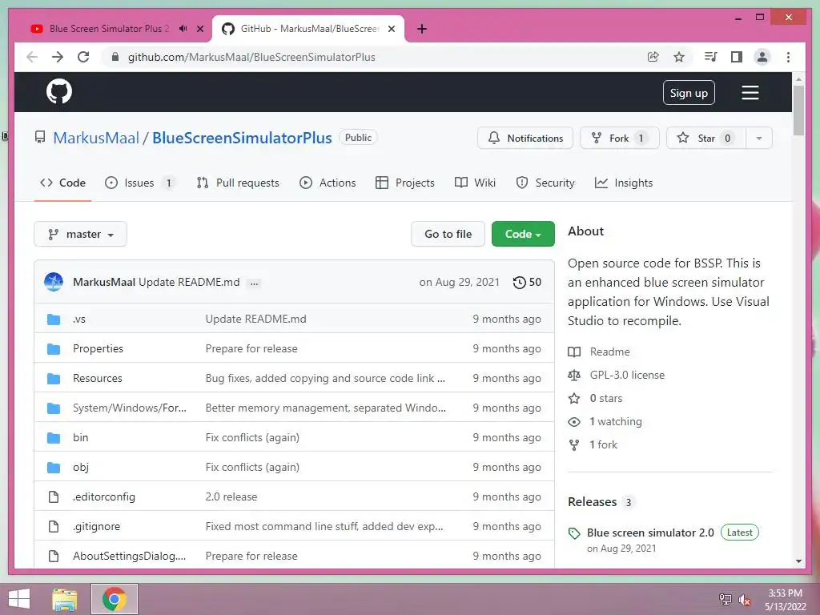Screen dimensions: 820x615
Task: Open the Security tab
Action: [545, 183]
